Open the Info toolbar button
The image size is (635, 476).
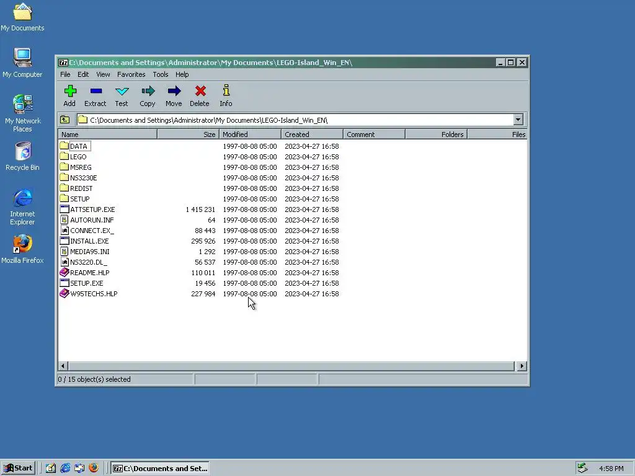[226, 96]
